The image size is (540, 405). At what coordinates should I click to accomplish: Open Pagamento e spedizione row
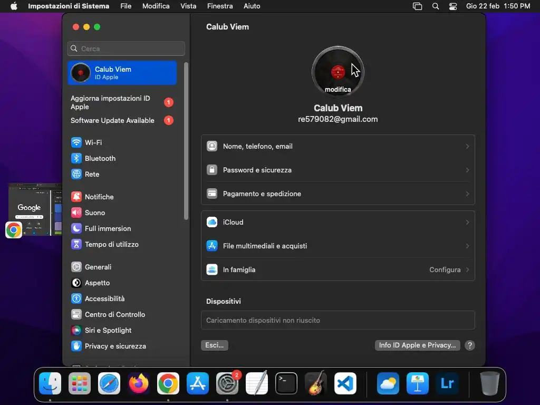point(338,194)
